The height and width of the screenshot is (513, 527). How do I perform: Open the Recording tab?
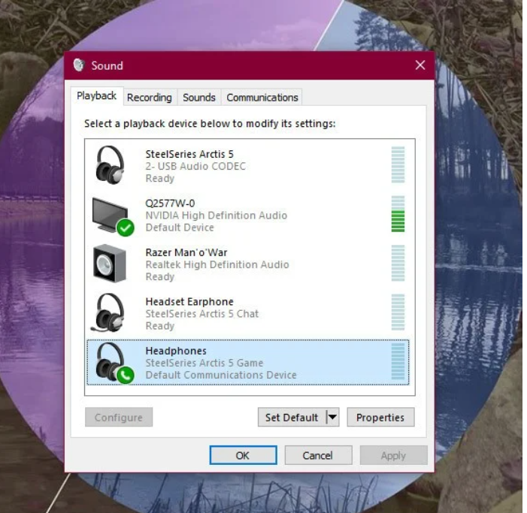pyautogui.click(x=150, y=98)
